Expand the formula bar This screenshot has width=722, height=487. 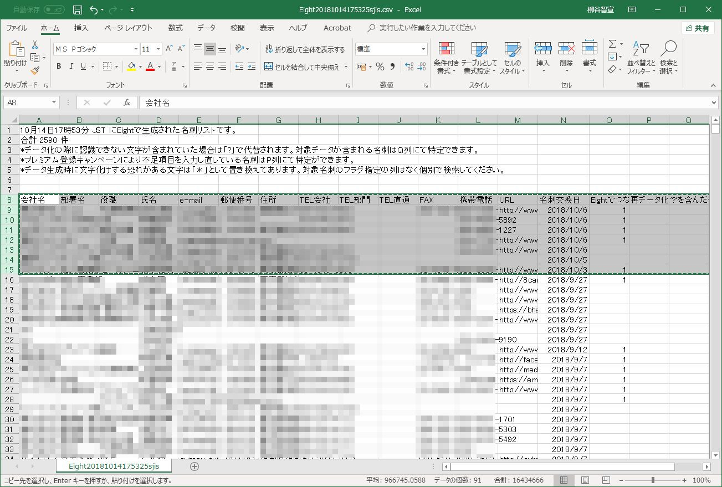point(714,102)
